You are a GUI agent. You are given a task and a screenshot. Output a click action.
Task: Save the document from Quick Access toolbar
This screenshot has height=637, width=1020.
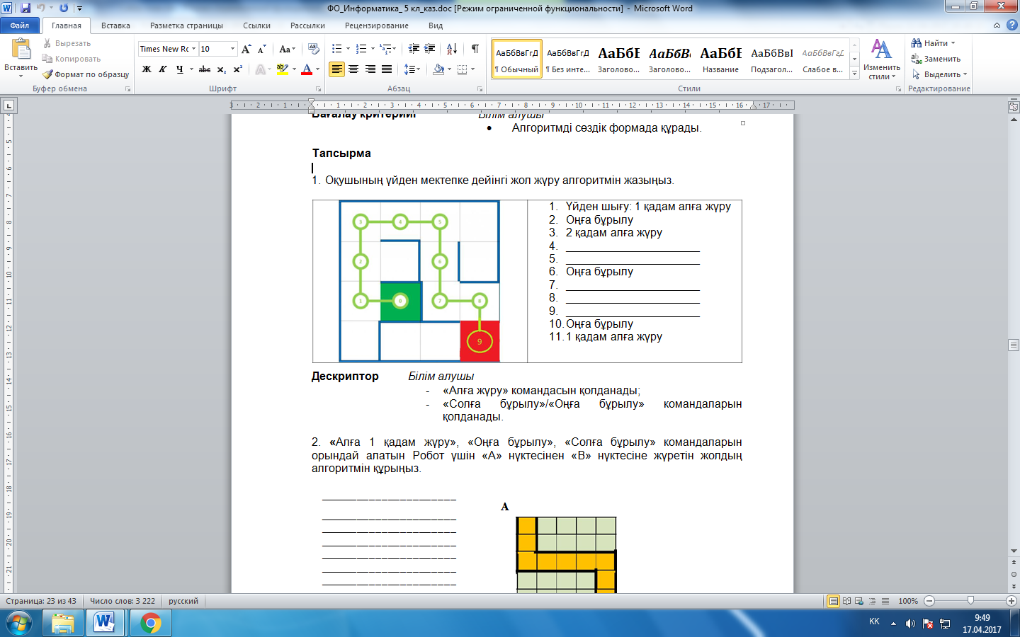pyautogui.click(x=25, y=8)
